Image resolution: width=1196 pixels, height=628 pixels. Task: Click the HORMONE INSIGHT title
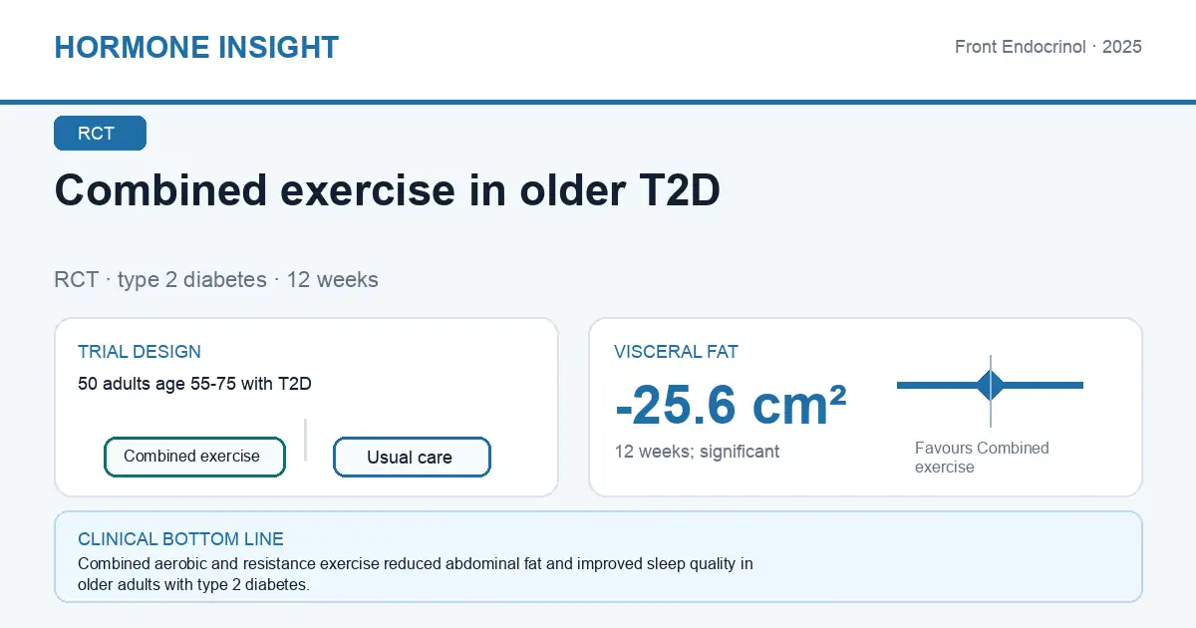pos(196,47)
